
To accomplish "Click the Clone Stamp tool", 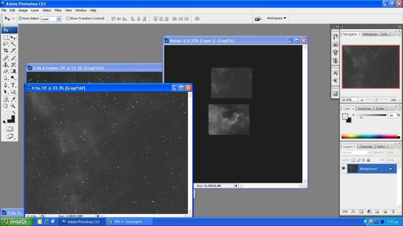I will click(6, 64).
